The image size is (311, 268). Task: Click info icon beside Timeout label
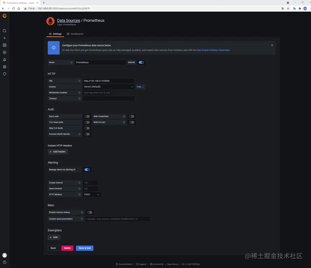tap(79, 98)
